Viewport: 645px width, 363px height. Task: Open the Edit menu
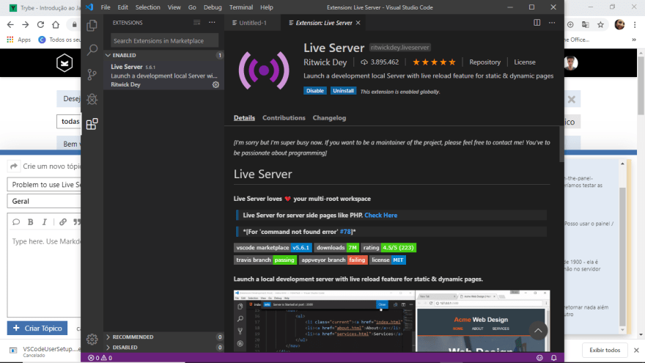122,7
